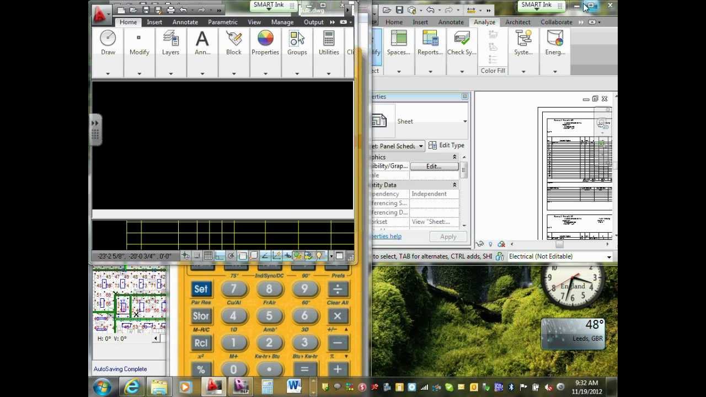This screenshot has height=397, width=706.
Task: Click Save As icon in AutoCAD toolbar
Action: pyautogui.click(x=158, y=10)
